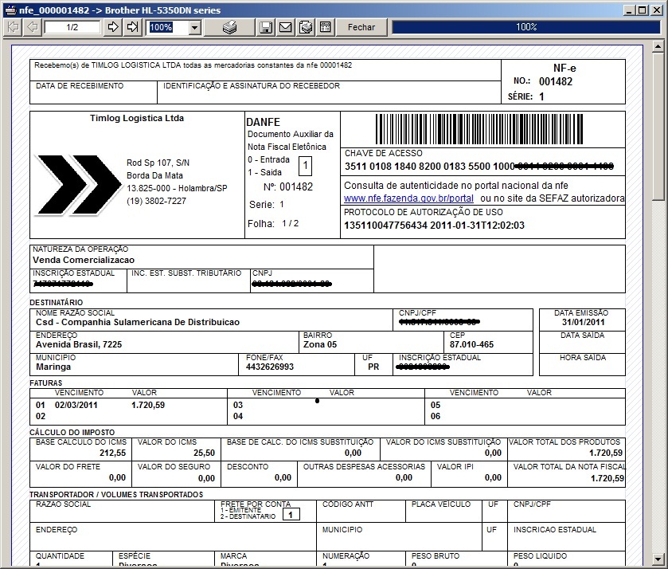Click the CEP value 87.010-465
The image size is (668, 569).
pos(471,344)
